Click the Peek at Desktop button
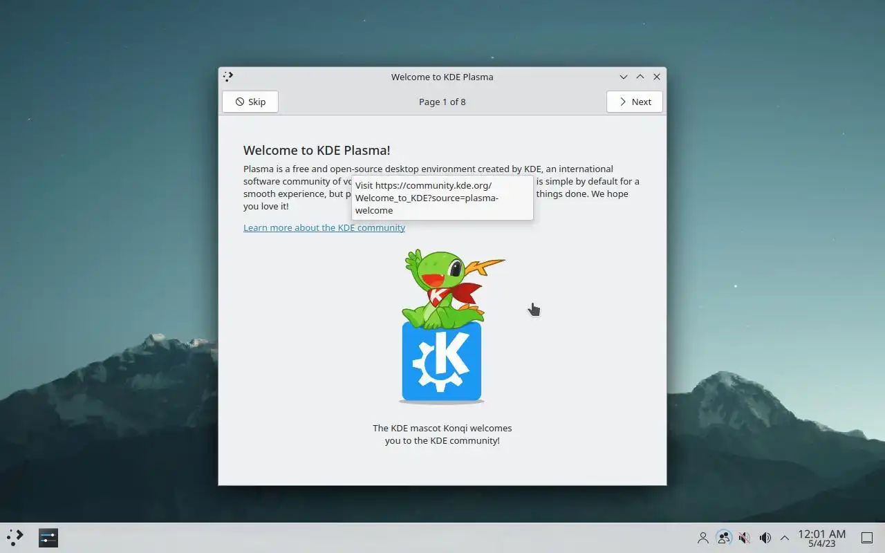The width and height of the screenshot is (885, 553). [x=867, y=538]
